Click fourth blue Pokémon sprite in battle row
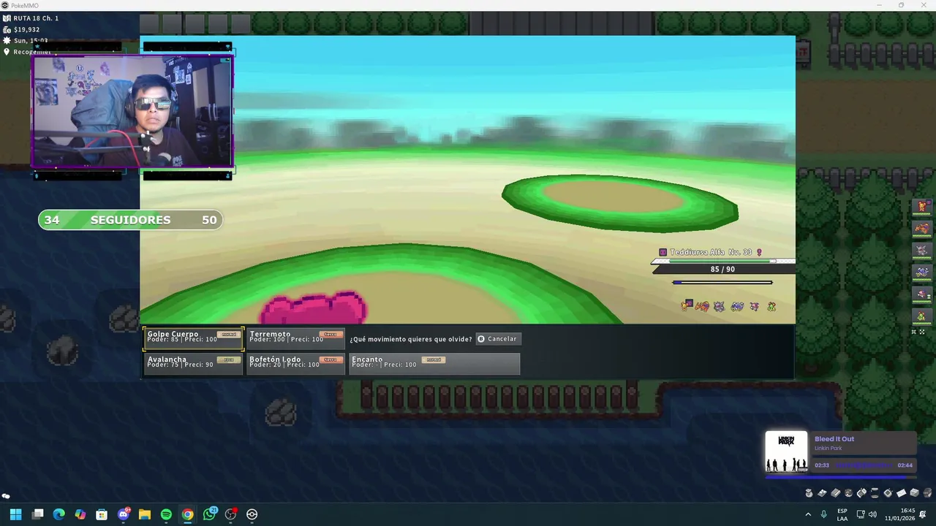The width and height of the screenshot is (936, 526). pos(737,306)
